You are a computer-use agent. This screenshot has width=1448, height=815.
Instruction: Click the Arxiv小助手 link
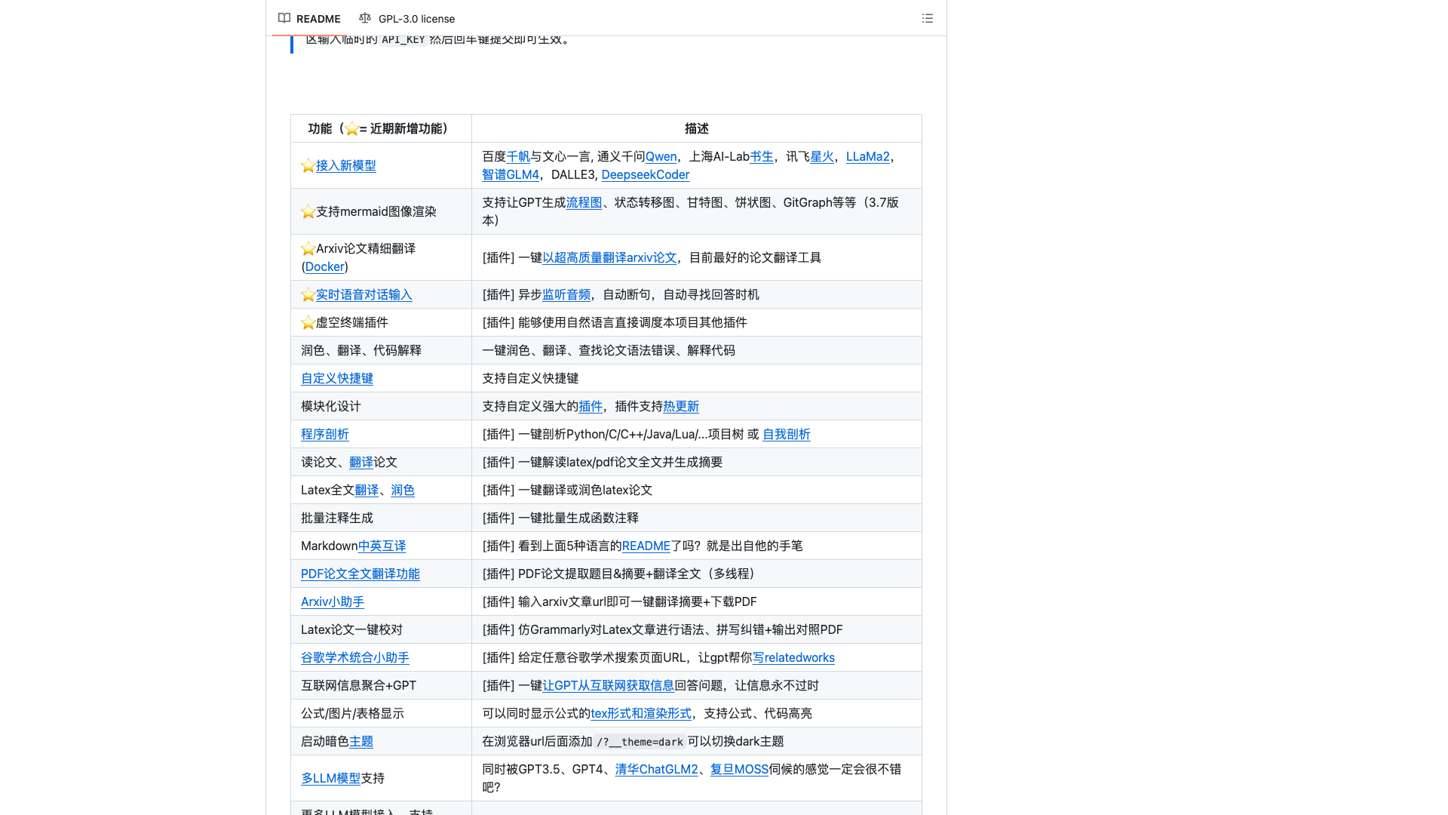click(x=333, y=601)
